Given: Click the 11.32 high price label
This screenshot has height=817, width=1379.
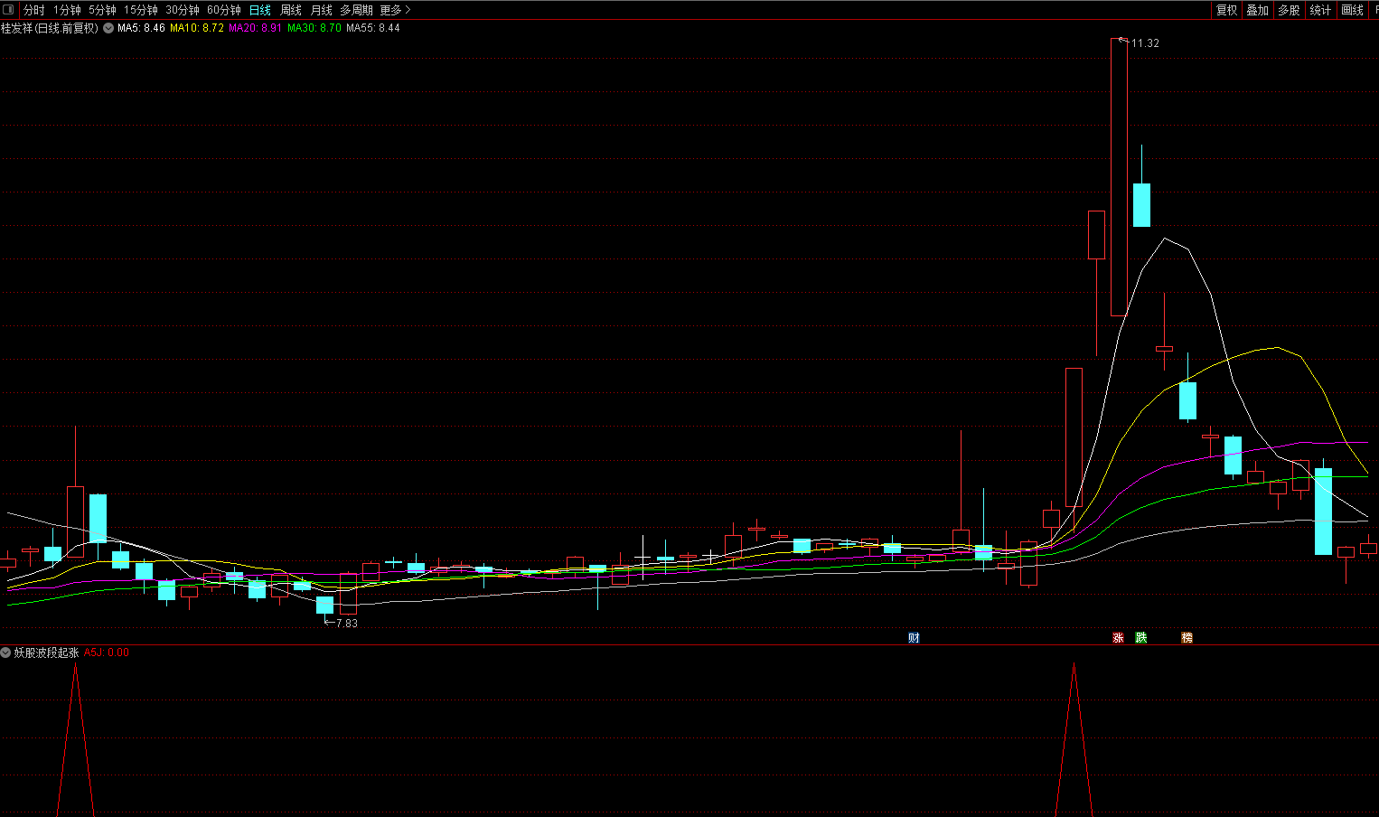Looking at the screenshot, I should pos(1145,43).
